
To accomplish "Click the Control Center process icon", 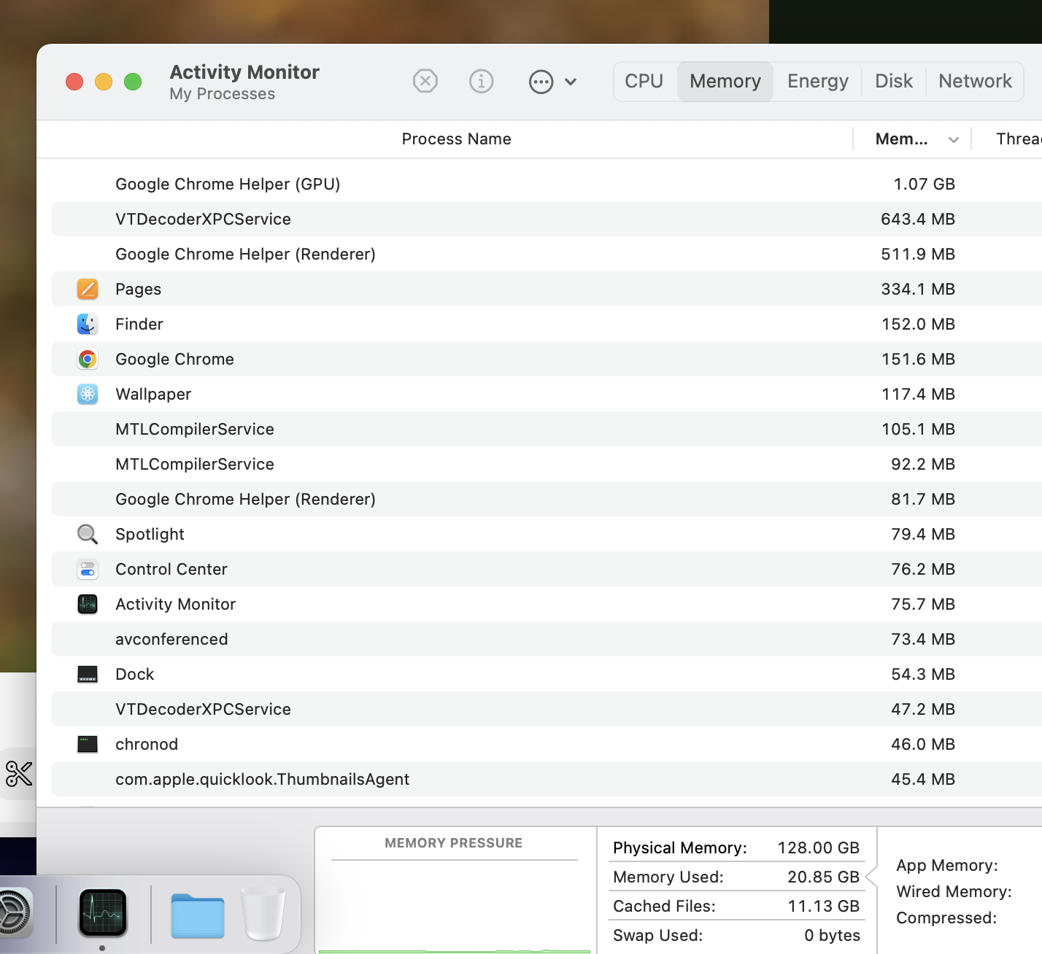I will coord(88,569).
